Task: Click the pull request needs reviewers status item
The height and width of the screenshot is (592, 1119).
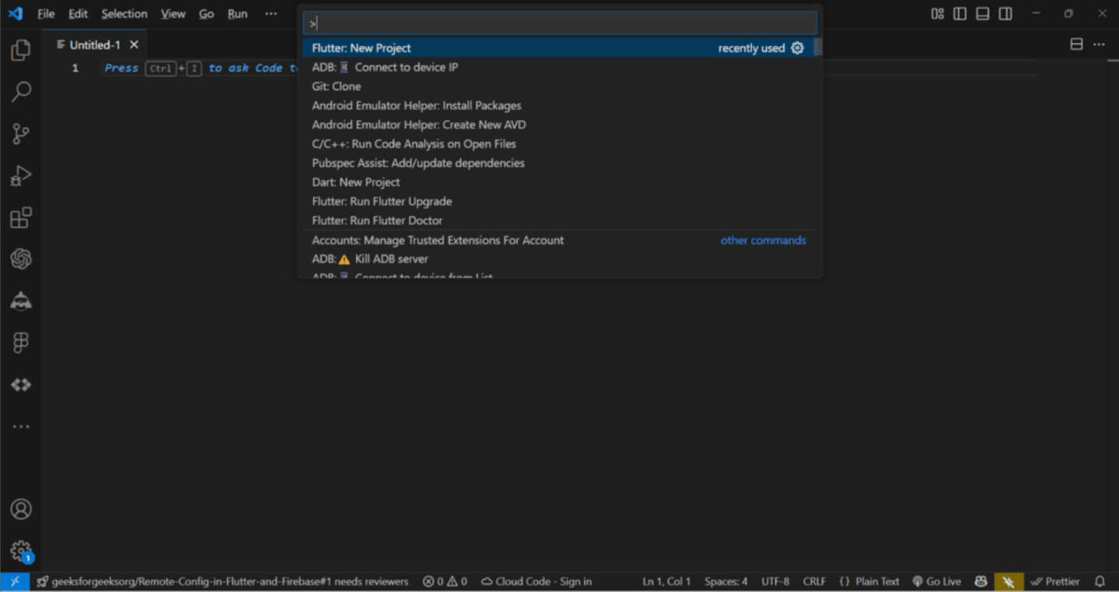Action: pos(223,582)
